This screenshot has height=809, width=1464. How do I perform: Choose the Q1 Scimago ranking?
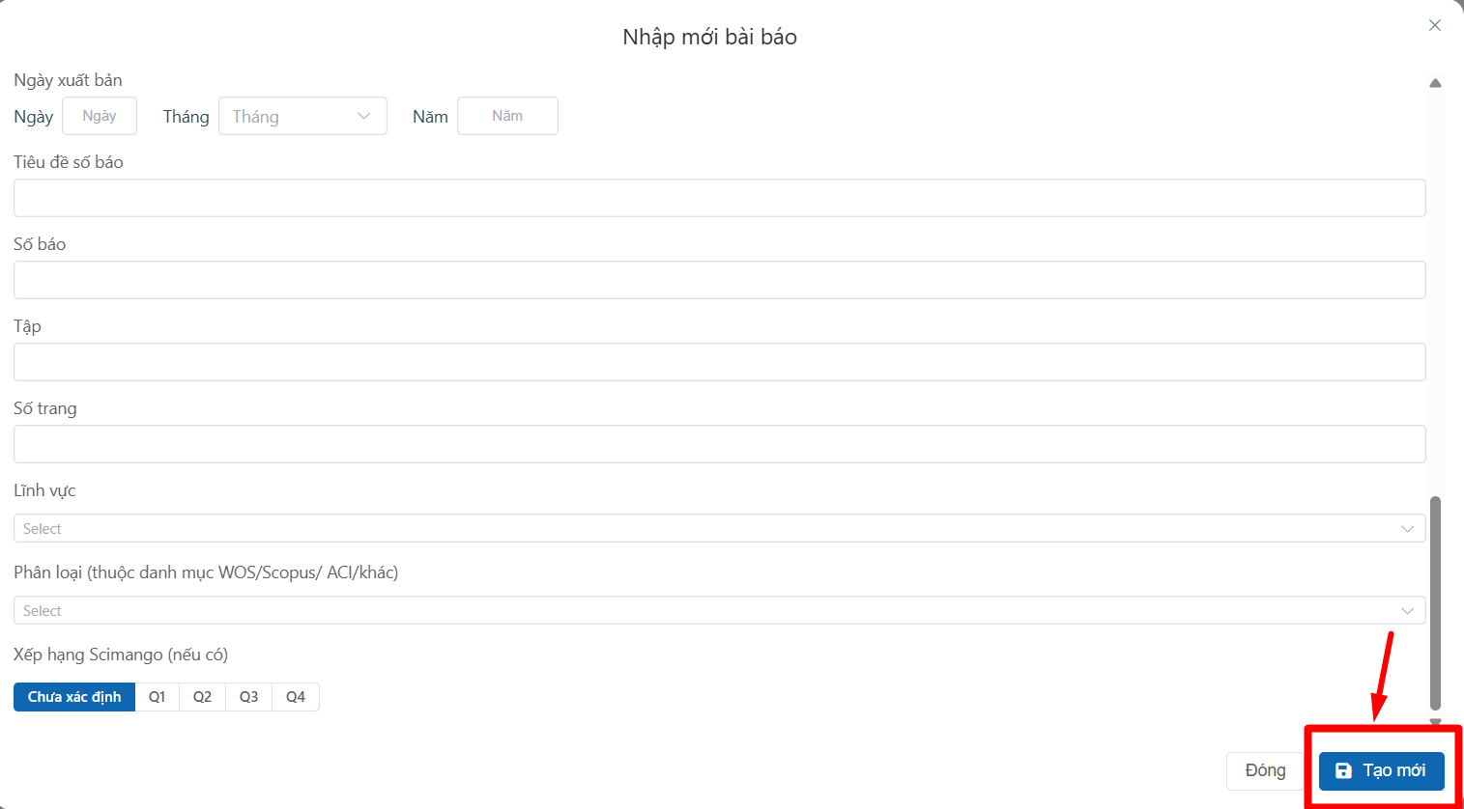(x=157, y=697)
